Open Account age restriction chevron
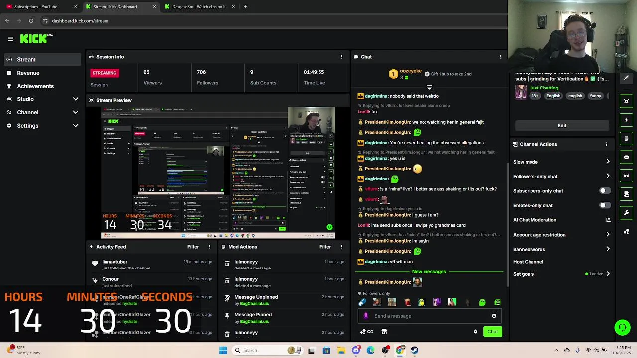Viewport: 637px width, 358px height. pyautogui.click(x=608, y=235)
